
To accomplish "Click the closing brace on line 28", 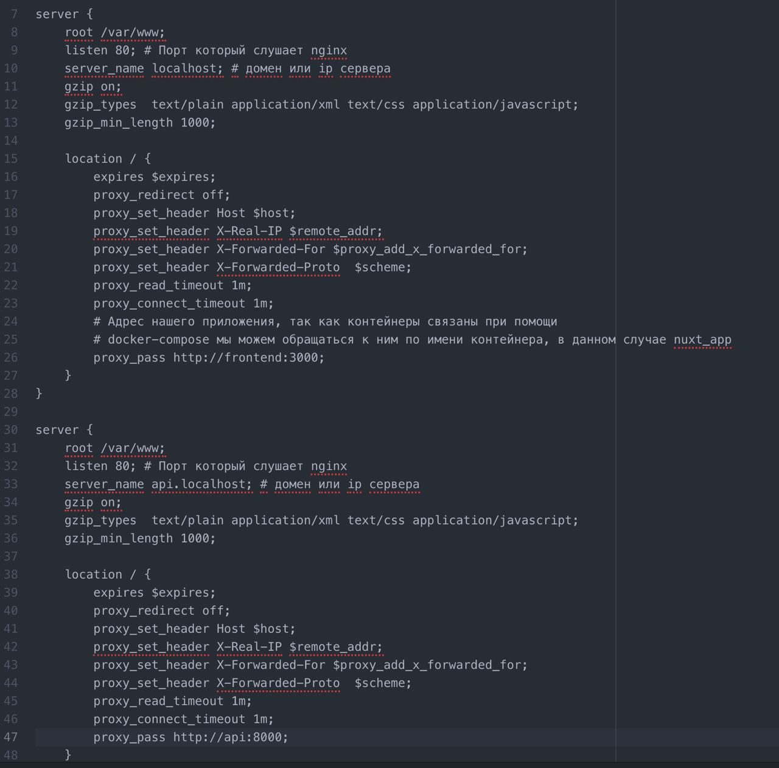I will click(39, 394).
